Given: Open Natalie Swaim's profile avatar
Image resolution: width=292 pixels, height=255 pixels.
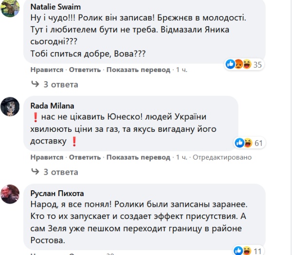Looking at the screenshot, I should 10,8.
